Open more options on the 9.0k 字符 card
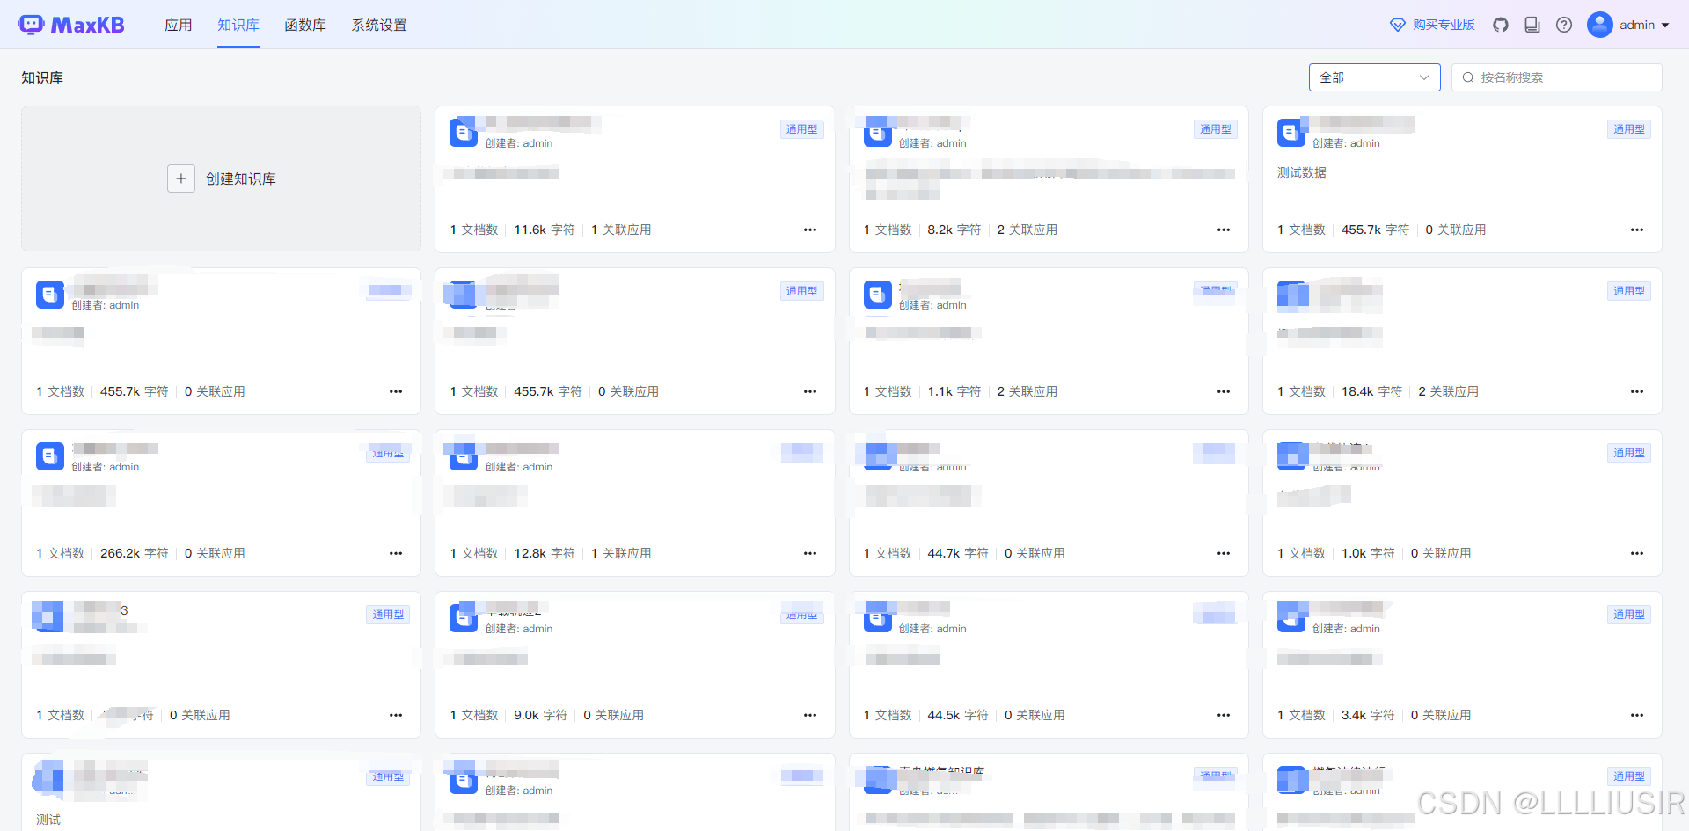 coord(810,715)
